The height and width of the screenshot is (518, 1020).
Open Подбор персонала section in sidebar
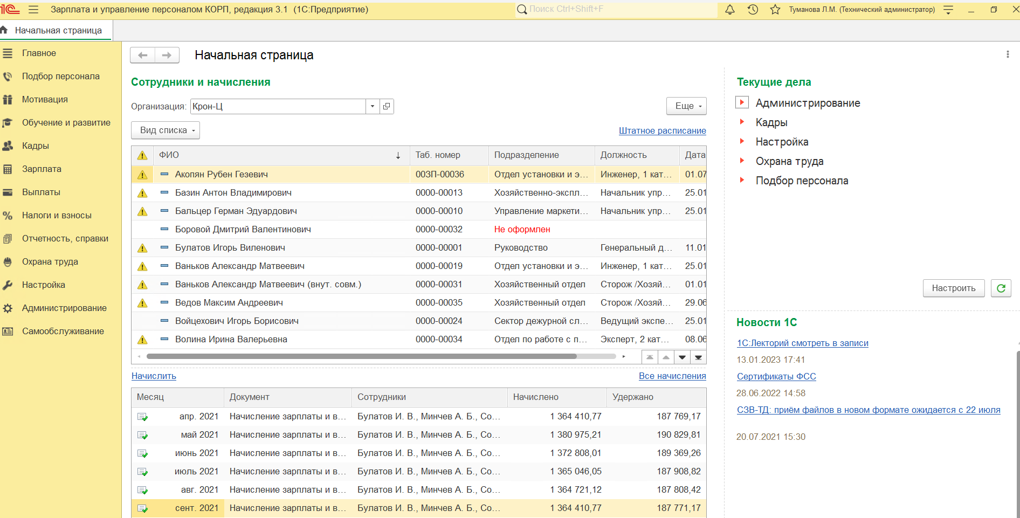pyautogui.click(x=60, y=77)
